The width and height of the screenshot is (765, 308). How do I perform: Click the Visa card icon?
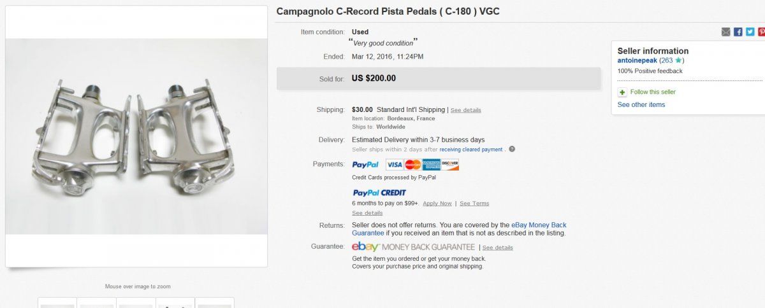[x=395, y=165]
